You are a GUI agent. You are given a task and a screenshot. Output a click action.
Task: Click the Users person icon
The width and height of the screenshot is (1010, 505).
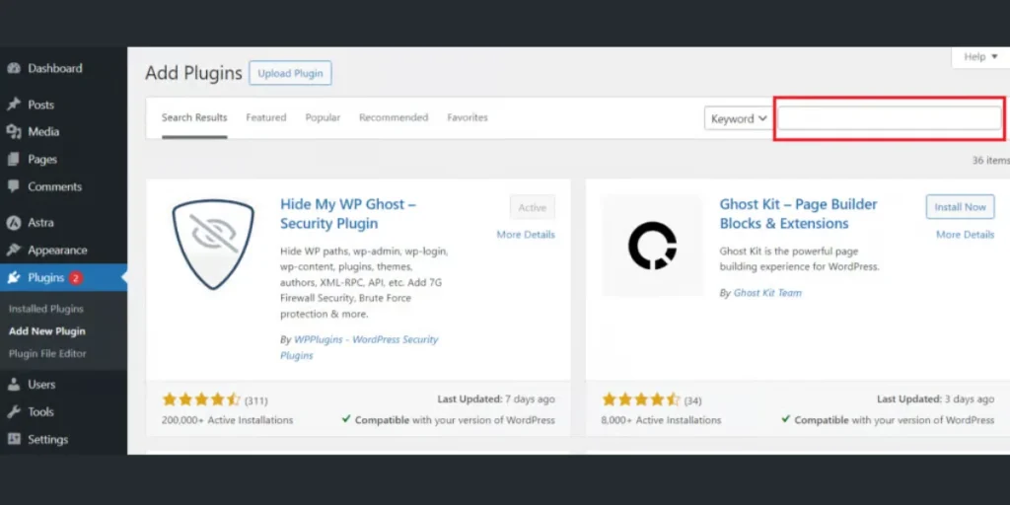tap(14, 385)
